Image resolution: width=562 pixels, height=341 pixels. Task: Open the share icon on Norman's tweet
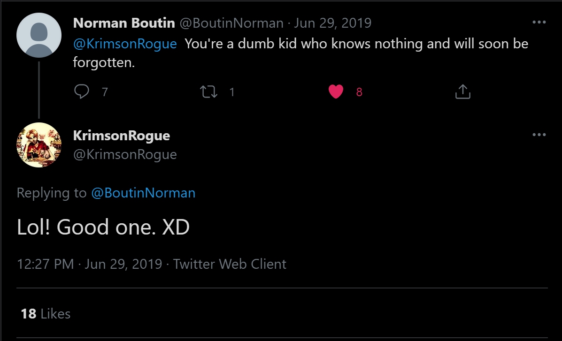tap(463, 91)
